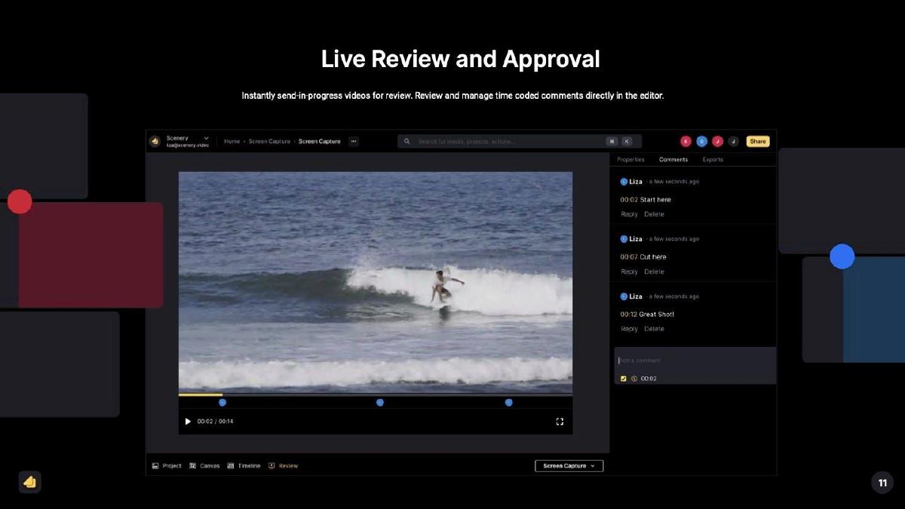Reply to the Start here comment
Screen dimensions: 905x509
tap(629, 214)
